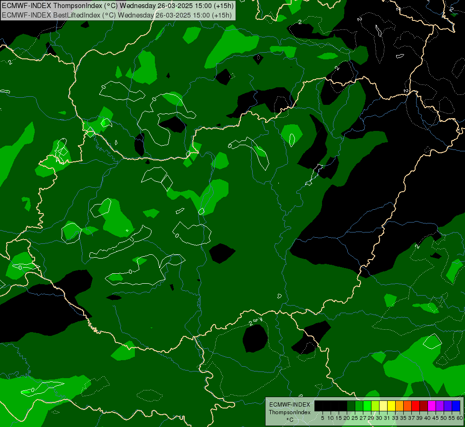465x427 pixels.
Task: Click the legend tick label '29'
Action: tap(371, 418)
